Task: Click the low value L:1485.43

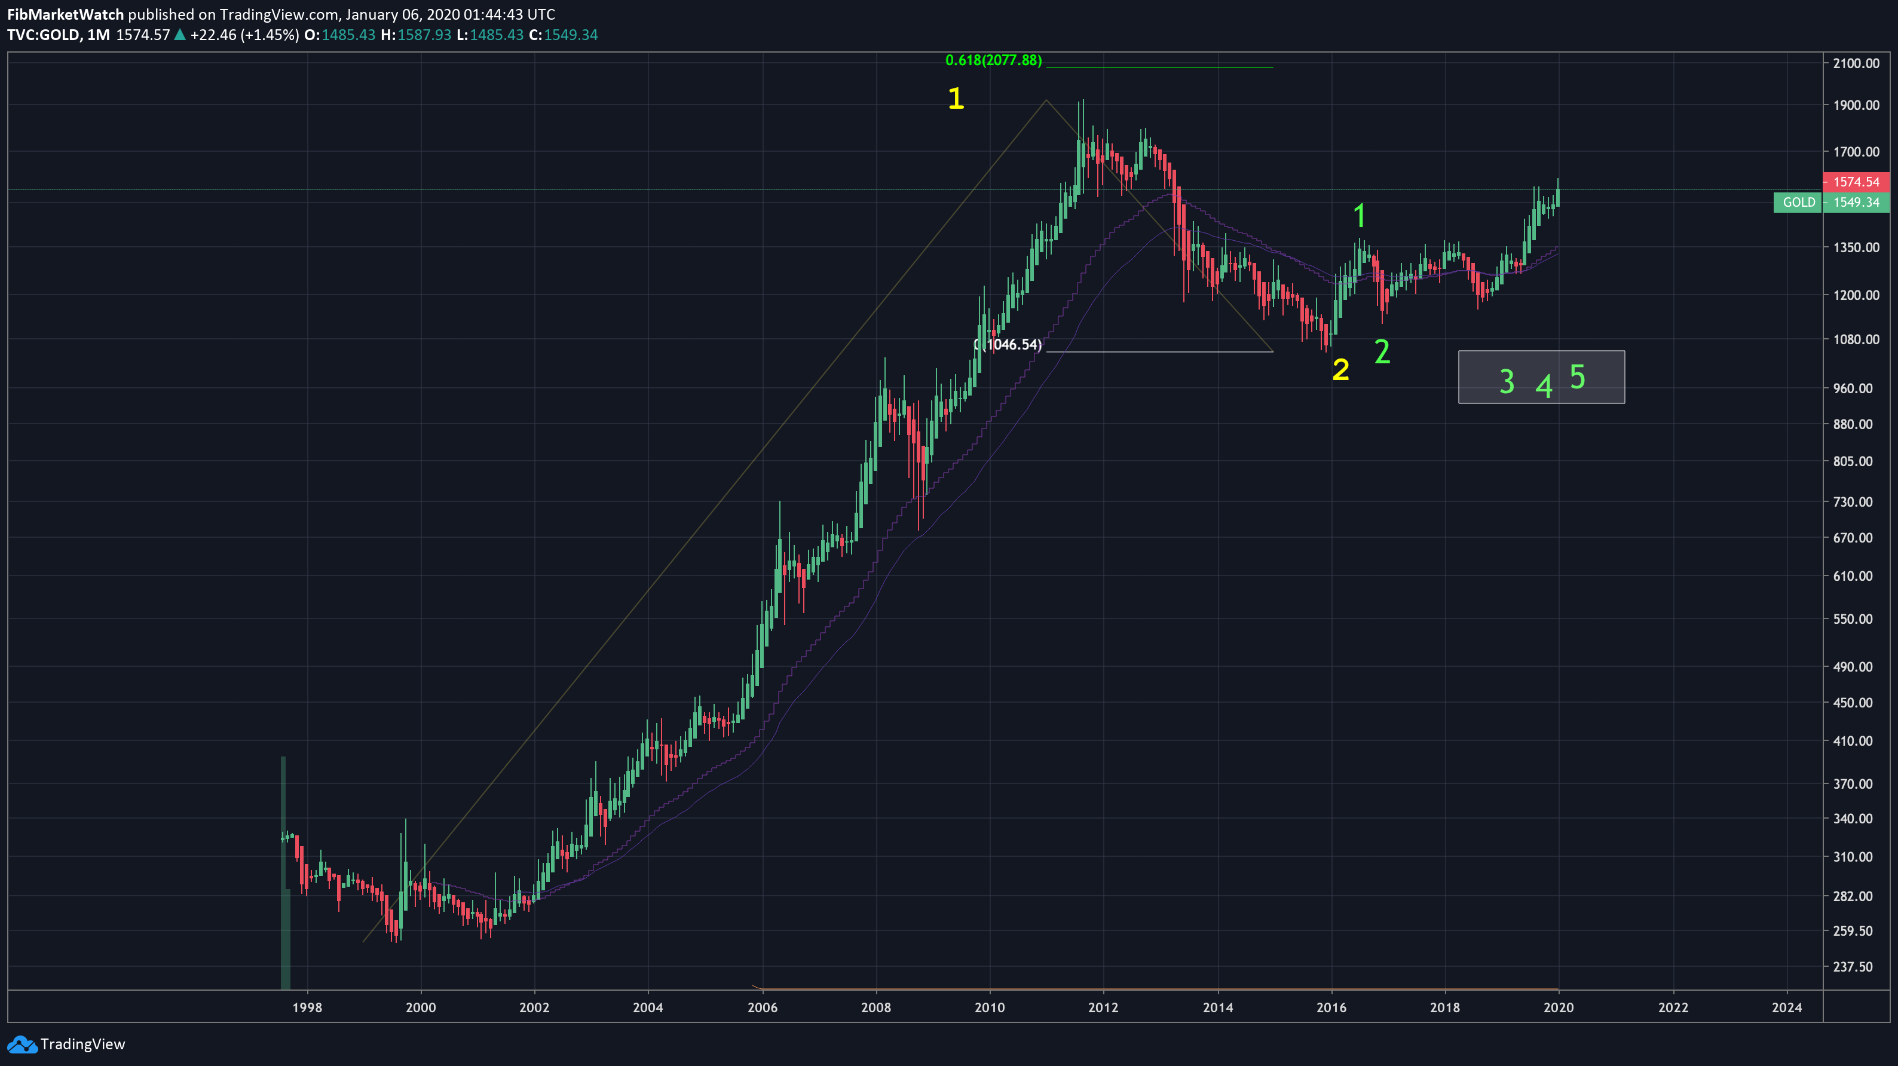Action: (490, 35)
